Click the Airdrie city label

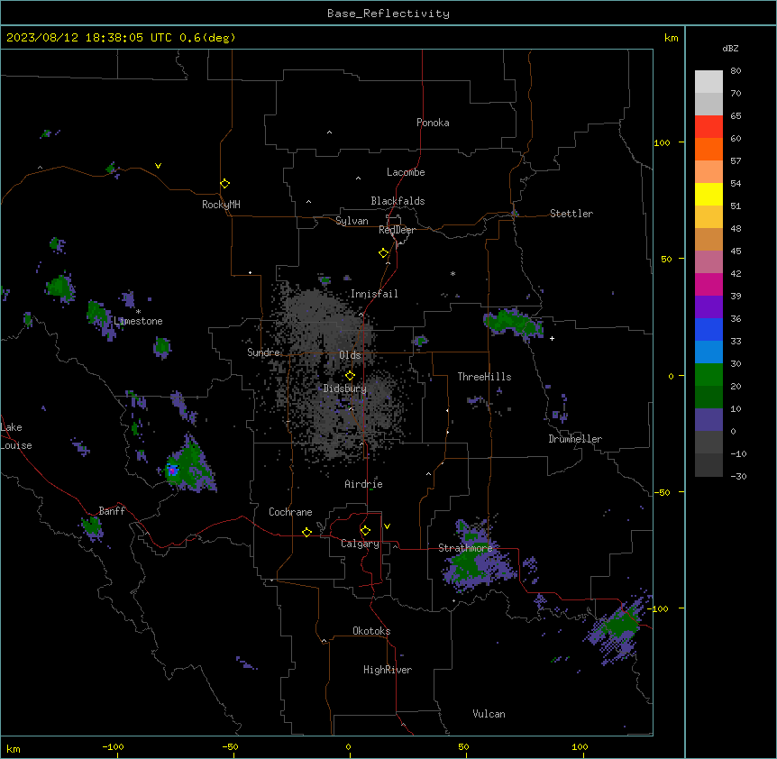363,484
